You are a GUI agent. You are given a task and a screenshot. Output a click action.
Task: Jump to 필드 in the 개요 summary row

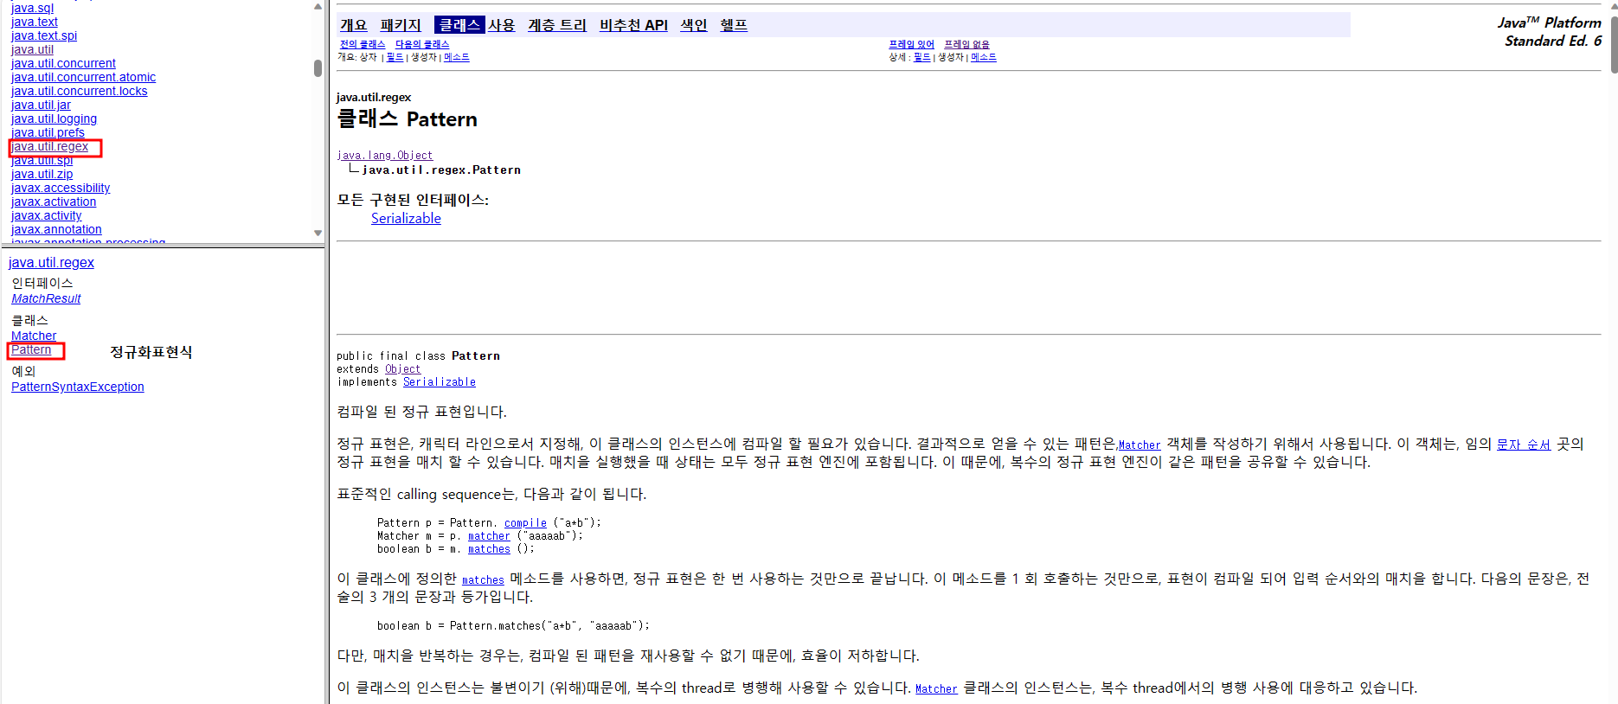395,57
